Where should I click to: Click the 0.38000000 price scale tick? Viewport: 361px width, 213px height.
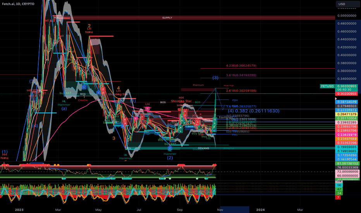(347, 63)
